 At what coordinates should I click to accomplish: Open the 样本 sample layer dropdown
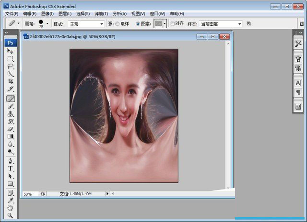point(220,23)
